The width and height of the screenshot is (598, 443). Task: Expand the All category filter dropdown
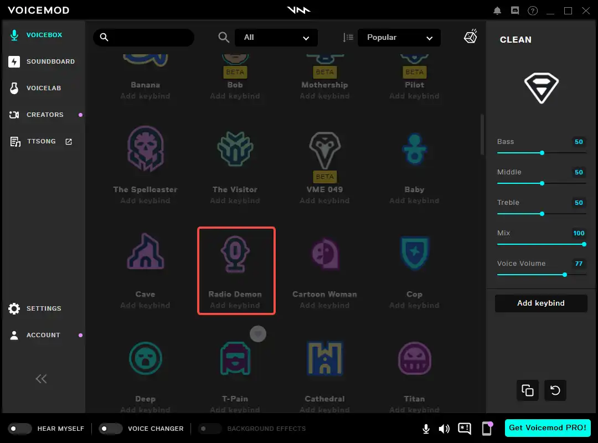276,38
